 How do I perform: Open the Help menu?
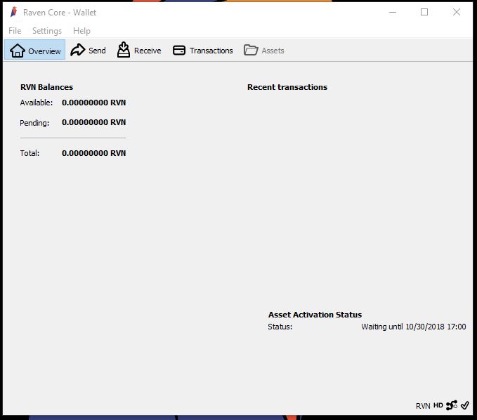(x=81, y=31)
